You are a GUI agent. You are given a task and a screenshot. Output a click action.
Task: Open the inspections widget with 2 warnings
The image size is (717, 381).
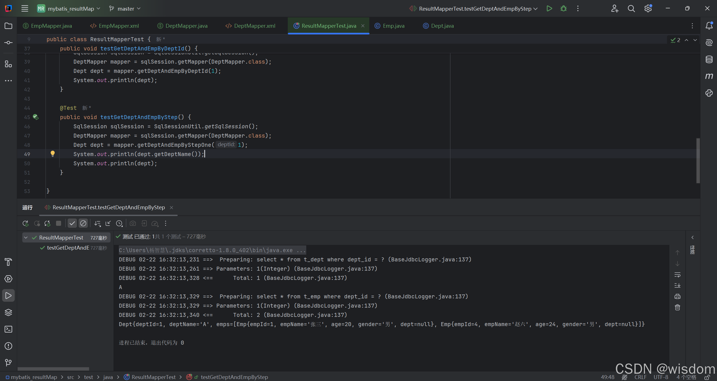pos(675,40)
